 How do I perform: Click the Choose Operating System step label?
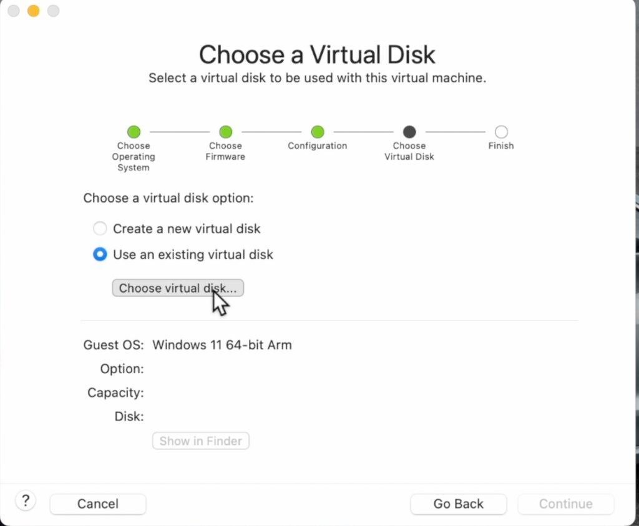pyautogui.click(x=134, y=157)
